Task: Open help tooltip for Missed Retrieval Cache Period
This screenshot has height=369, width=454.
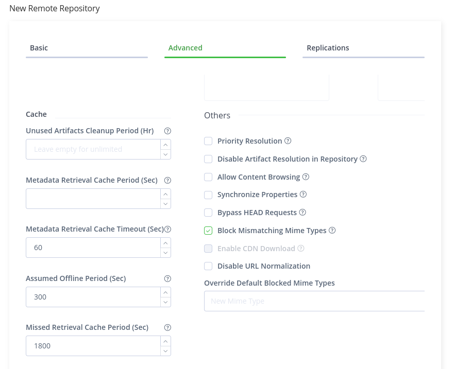Action: [x=167, y=327]
